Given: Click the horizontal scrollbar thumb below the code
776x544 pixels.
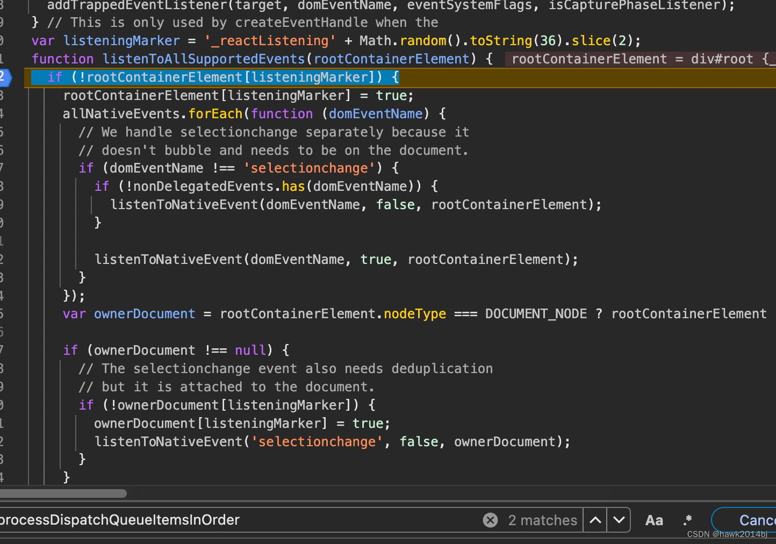Looking at the screenshot, I should point(63,493).
